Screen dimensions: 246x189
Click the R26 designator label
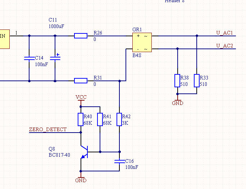pos(98,33)
